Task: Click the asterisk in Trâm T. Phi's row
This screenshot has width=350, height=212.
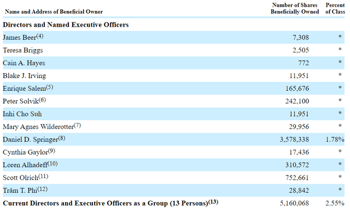Action: tap(340, 190)
